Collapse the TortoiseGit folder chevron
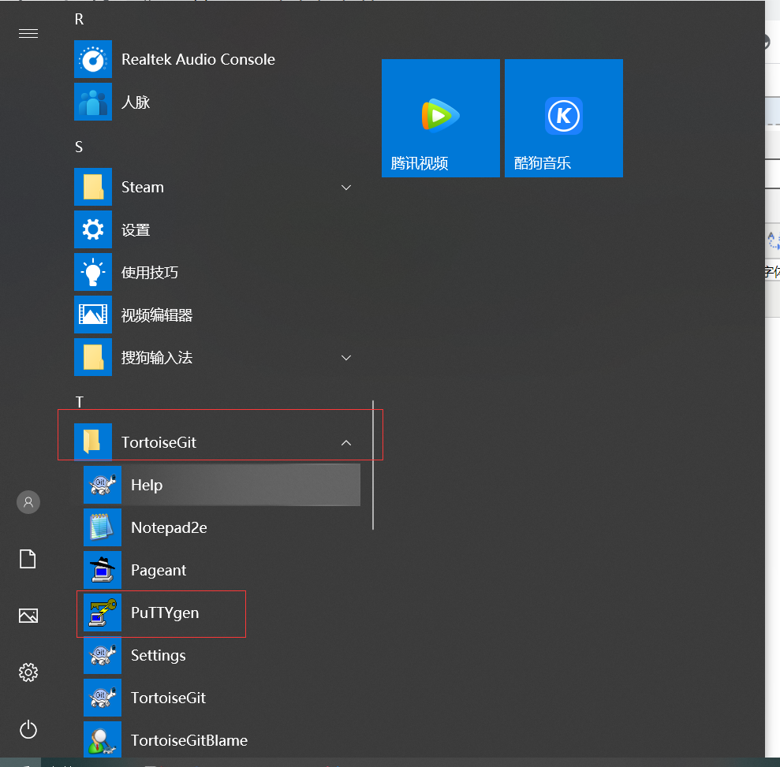 pos(346,442)
